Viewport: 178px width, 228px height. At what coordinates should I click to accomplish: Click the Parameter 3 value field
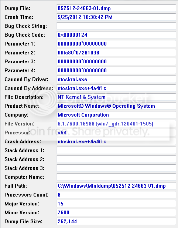point(116,61)
